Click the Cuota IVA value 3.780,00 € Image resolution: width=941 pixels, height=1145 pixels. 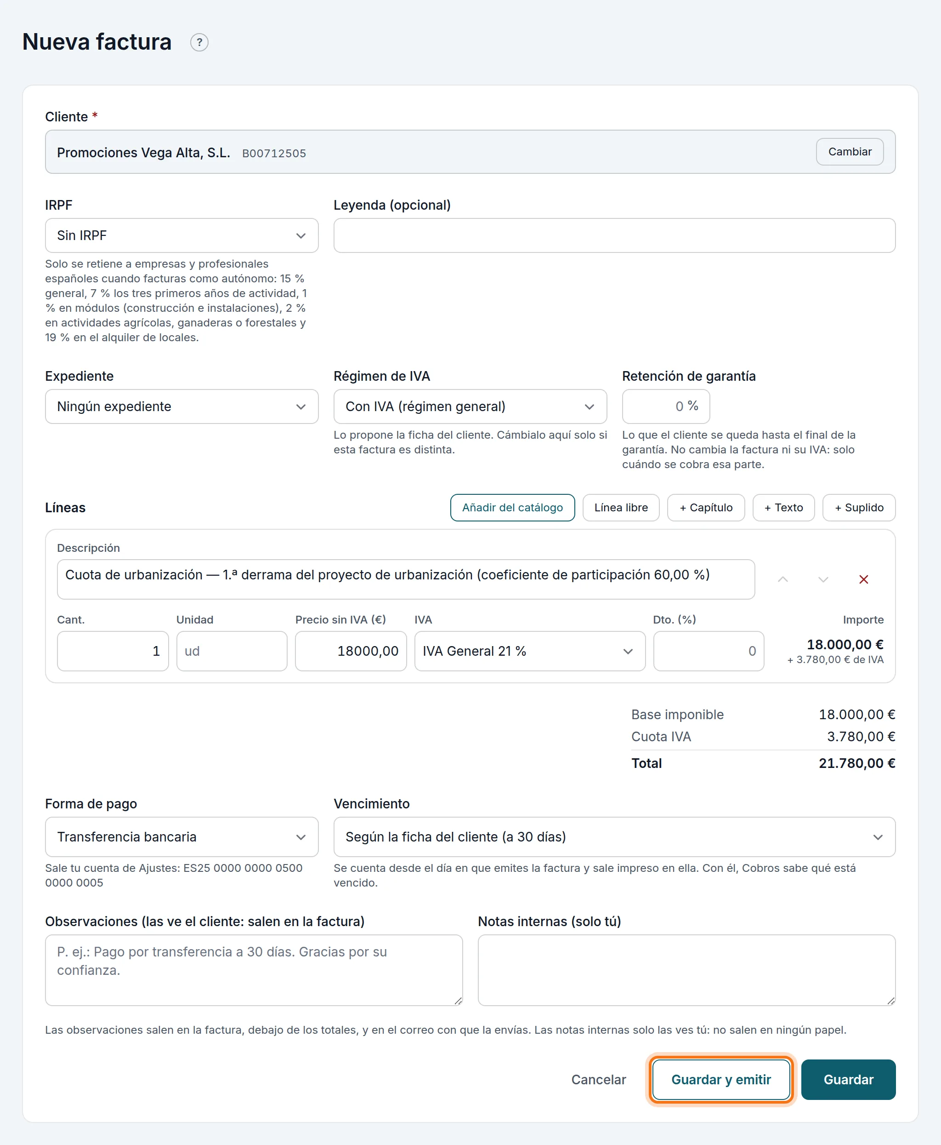[861, 737]
